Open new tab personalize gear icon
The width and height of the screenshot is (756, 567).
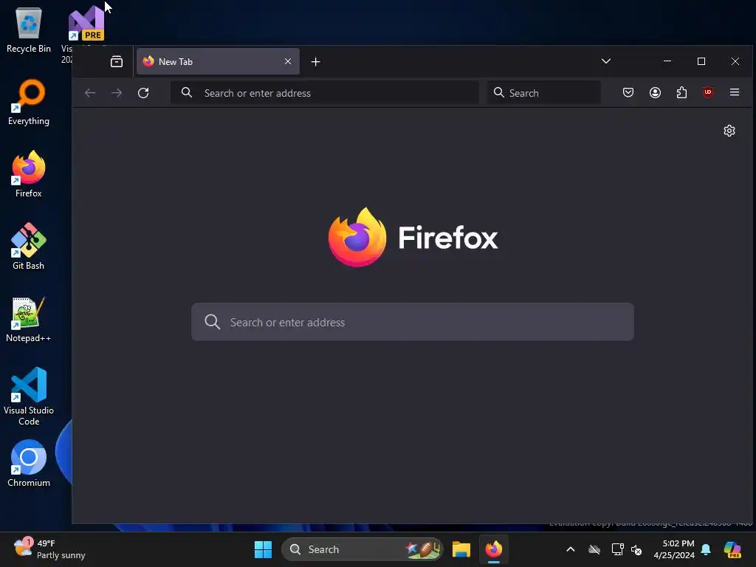(729, 131)
